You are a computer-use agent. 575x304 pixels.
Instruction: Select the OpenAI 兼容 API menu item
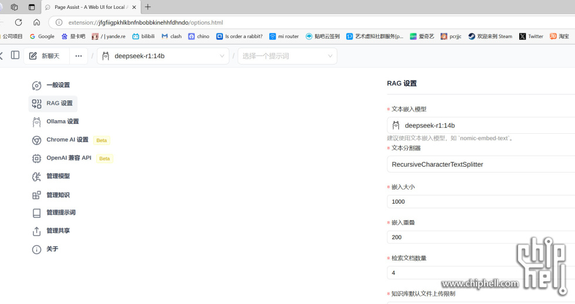tap(69, 158)
